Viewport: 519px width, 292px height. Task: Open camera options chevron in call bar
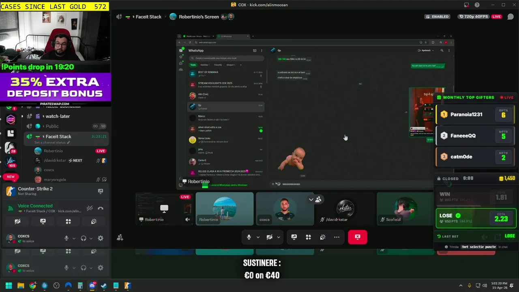click(x=278, y=237)
